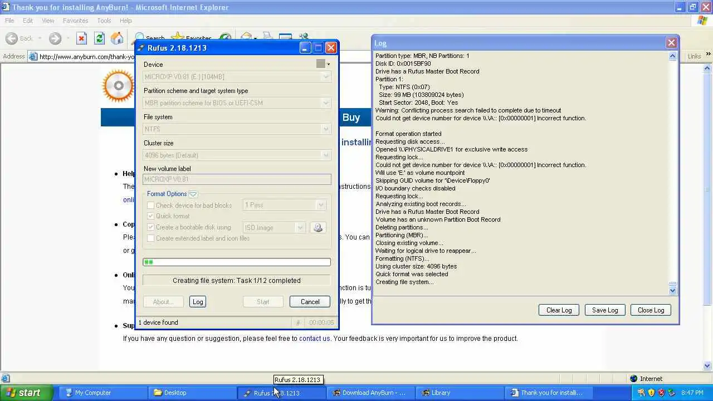Open the Favorites menu in Internet Explorer
The image size is (713, 401).
pyautogui.click(x=75, y=21)
